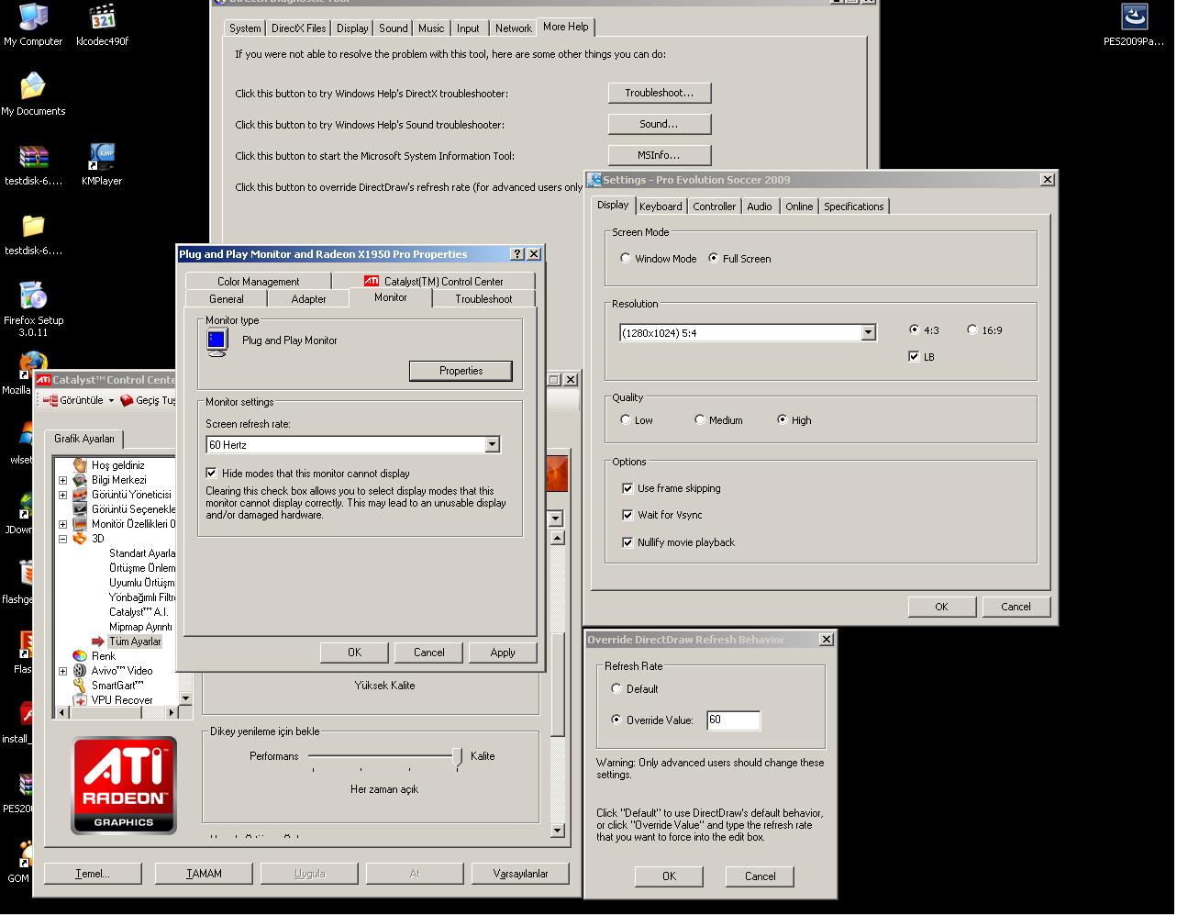
Task: Open Görüntüle dropdown arrow in Catalyst toolbar
Action: click(x=111, y=401)
